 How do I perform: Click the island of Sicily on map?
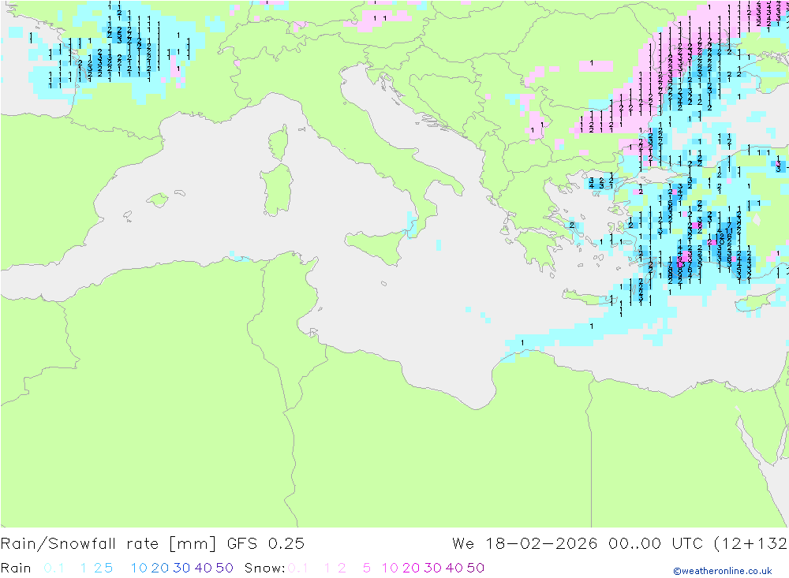click(375, 247)
